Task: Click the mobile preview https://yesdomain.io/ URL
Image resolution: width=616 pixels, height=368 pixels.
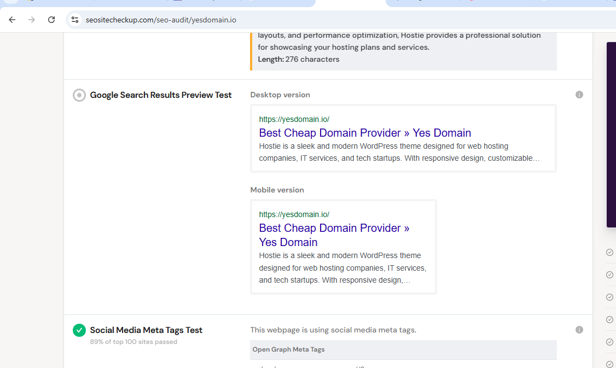Action: 294,214
